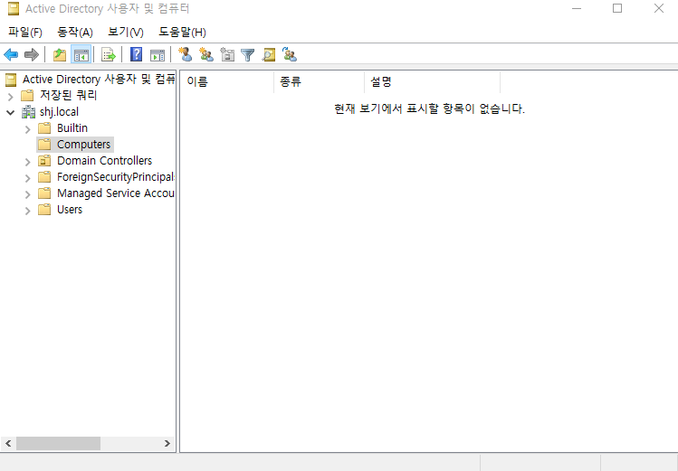
Task: Click add-to-group users toolbar icon
Action: [290, 54]
